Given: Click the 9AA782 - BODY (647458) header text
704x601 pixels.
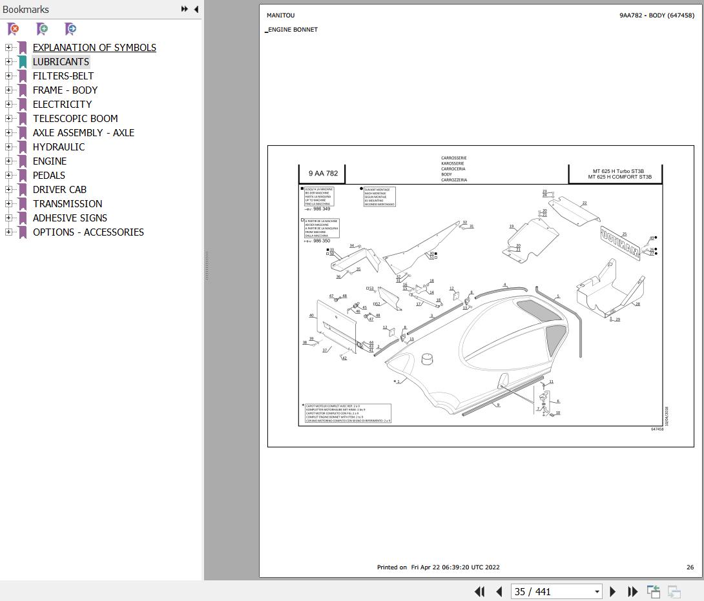Looking at the screenshot, I should click(657, 15).
